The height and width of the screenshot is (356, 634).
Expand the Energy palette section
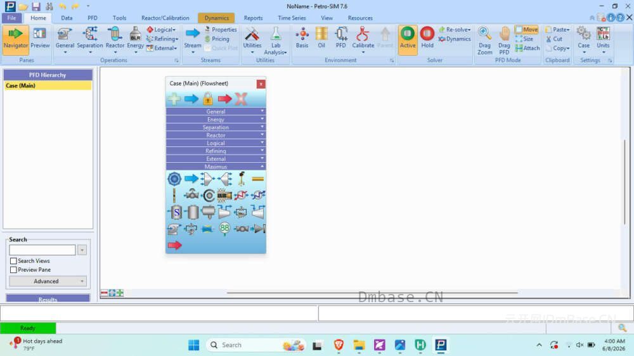pyautogui.click(x=216, y=119)
